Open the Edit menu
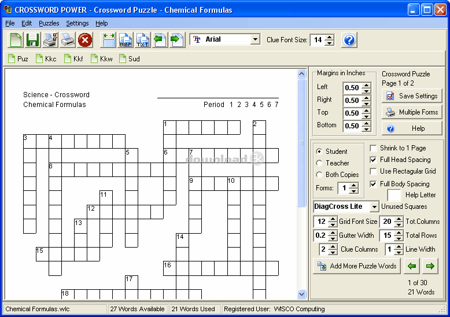The width and height of the screenshot is (450, 317). [27, 23]
